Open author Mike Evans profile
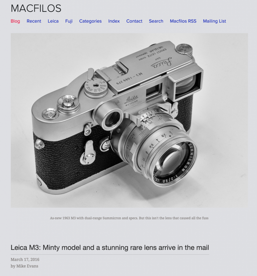257x276 pixels. tap(27, 266)
